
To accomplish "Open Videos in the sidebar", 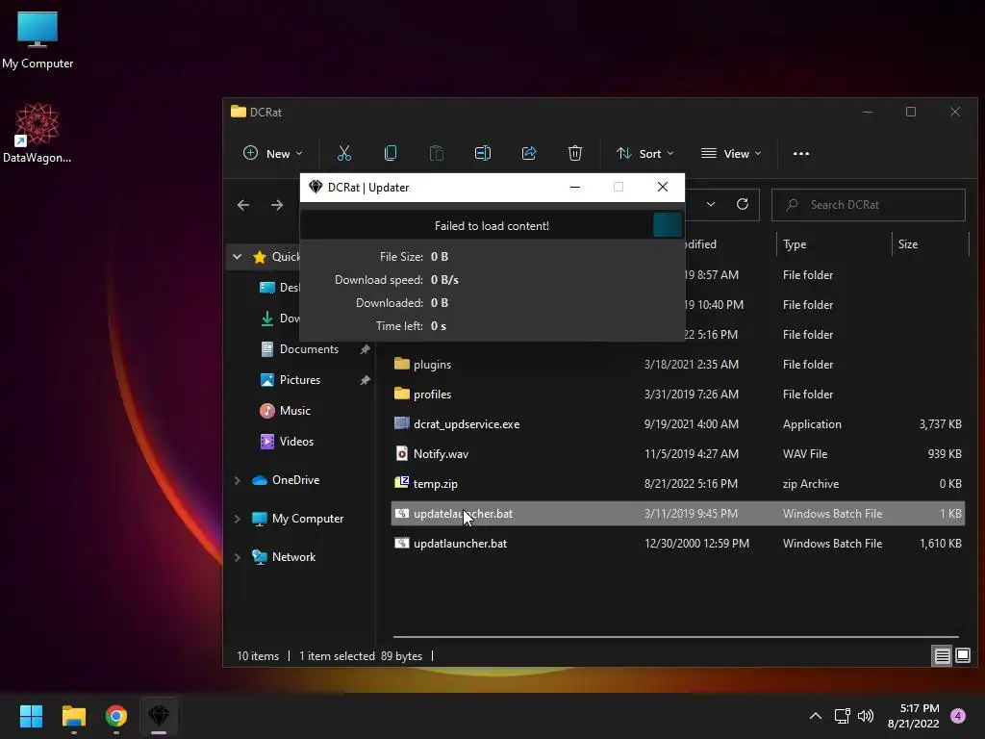I will [296, 441].
